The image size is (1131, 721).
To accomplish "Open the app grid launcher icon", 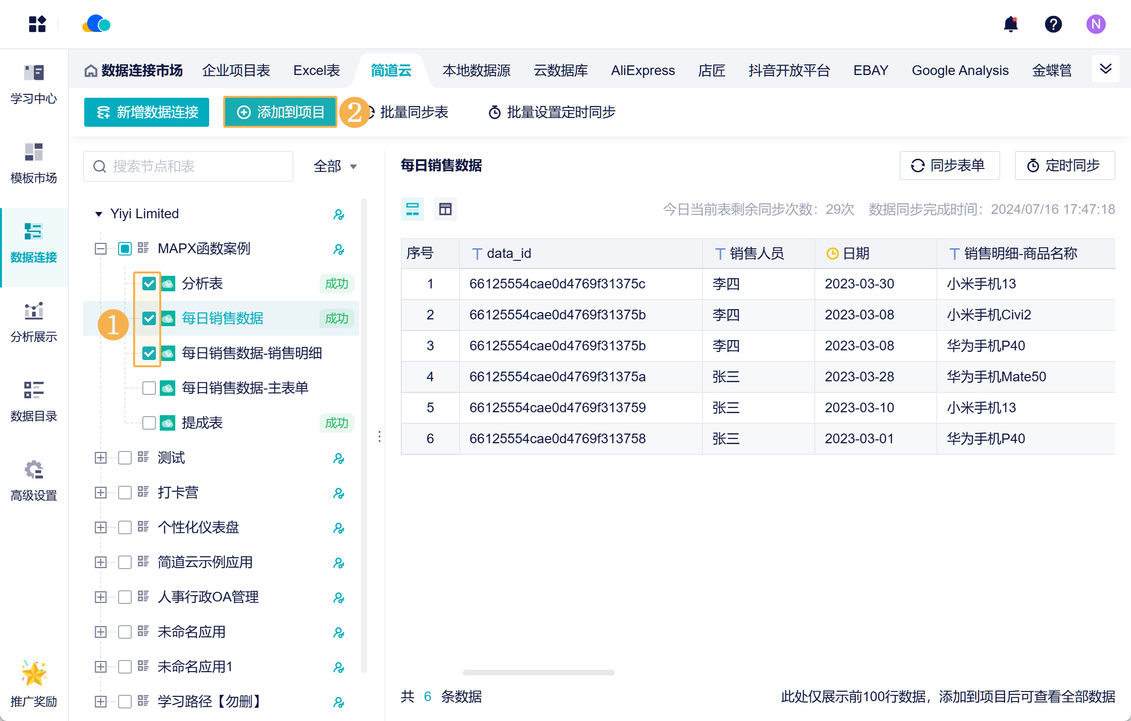I will point(37,24).
